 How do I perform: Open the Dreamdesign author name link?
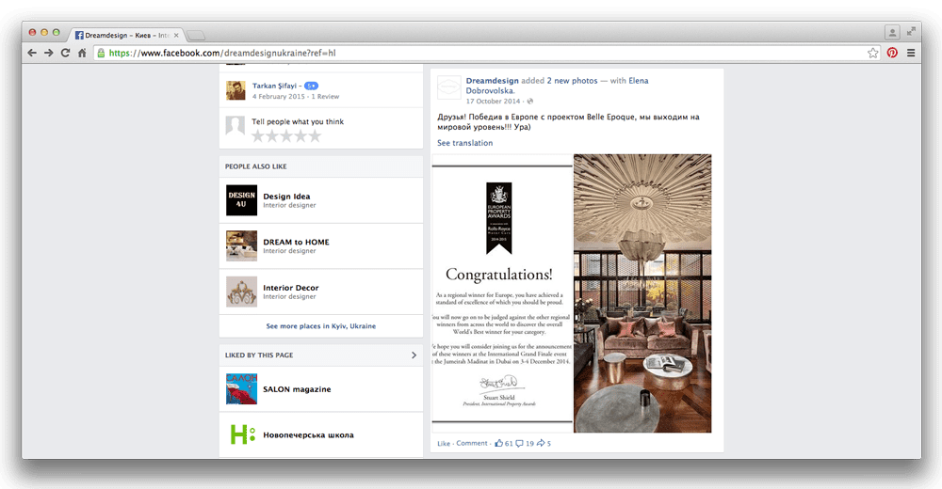(492, 80)
